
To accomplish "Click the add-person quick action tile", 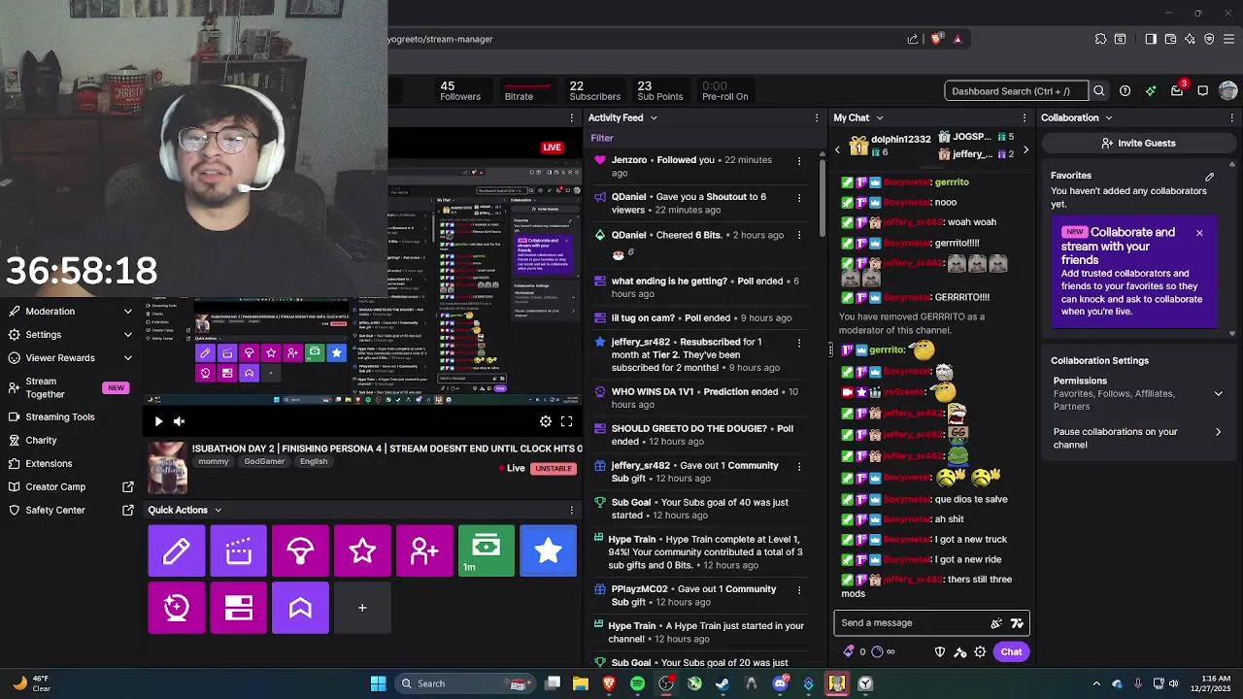I will (x=424, y=550).
